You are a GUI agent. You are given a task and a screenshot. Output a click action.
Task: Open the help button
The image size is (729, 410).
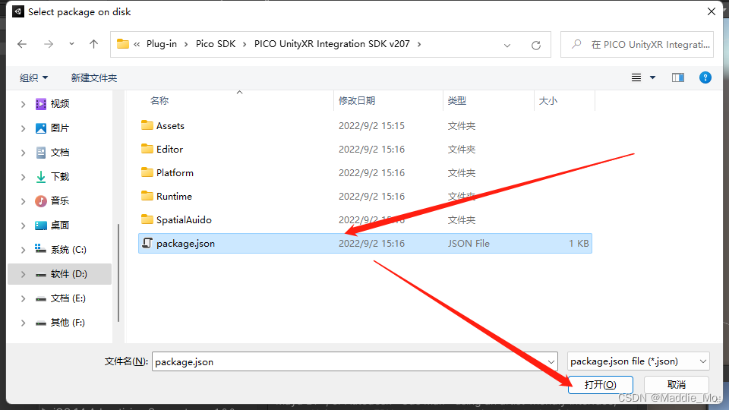[705, 77]
